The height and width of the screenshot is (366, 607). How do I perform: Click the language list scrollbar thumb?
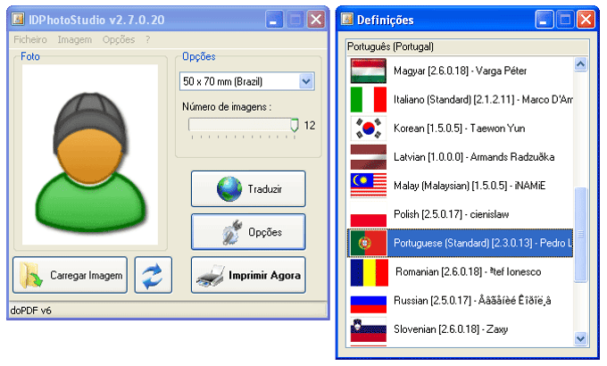click(x=580, y=234)
